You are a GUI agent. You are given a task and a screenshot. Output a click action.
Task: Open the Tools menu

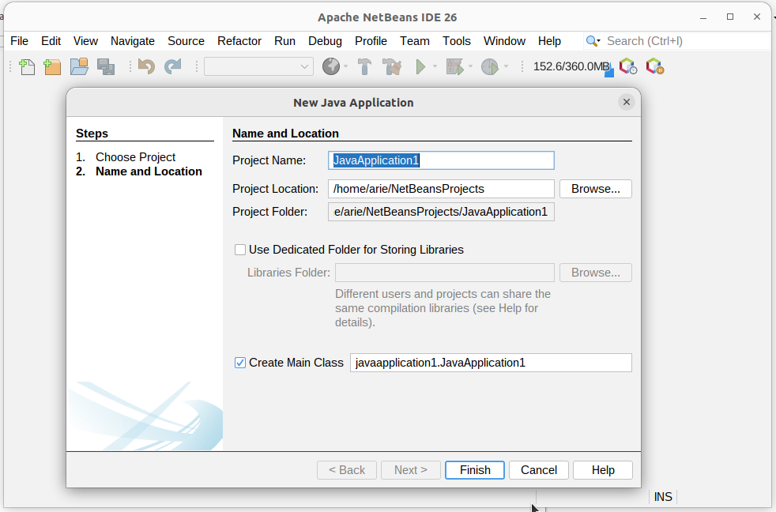(x=456, y=41)
